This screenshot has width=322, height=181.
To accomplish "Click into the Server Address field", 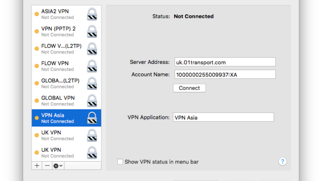I will pyautogui.click(x=224, y=62).
